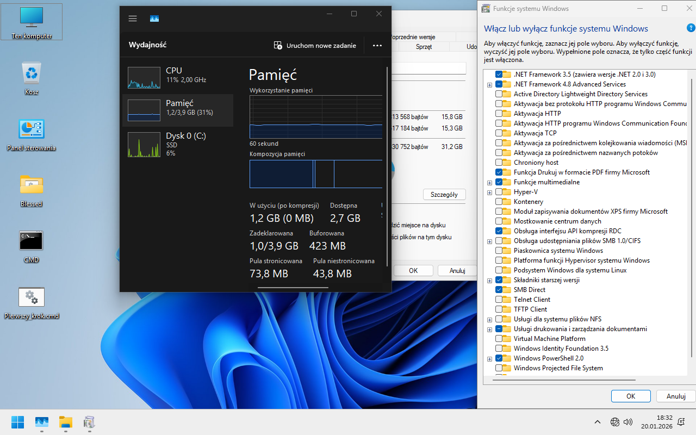This screenshot has height=435, width=696.
Task: Click the three-dots more options button
Action: [x=377, y=46]
